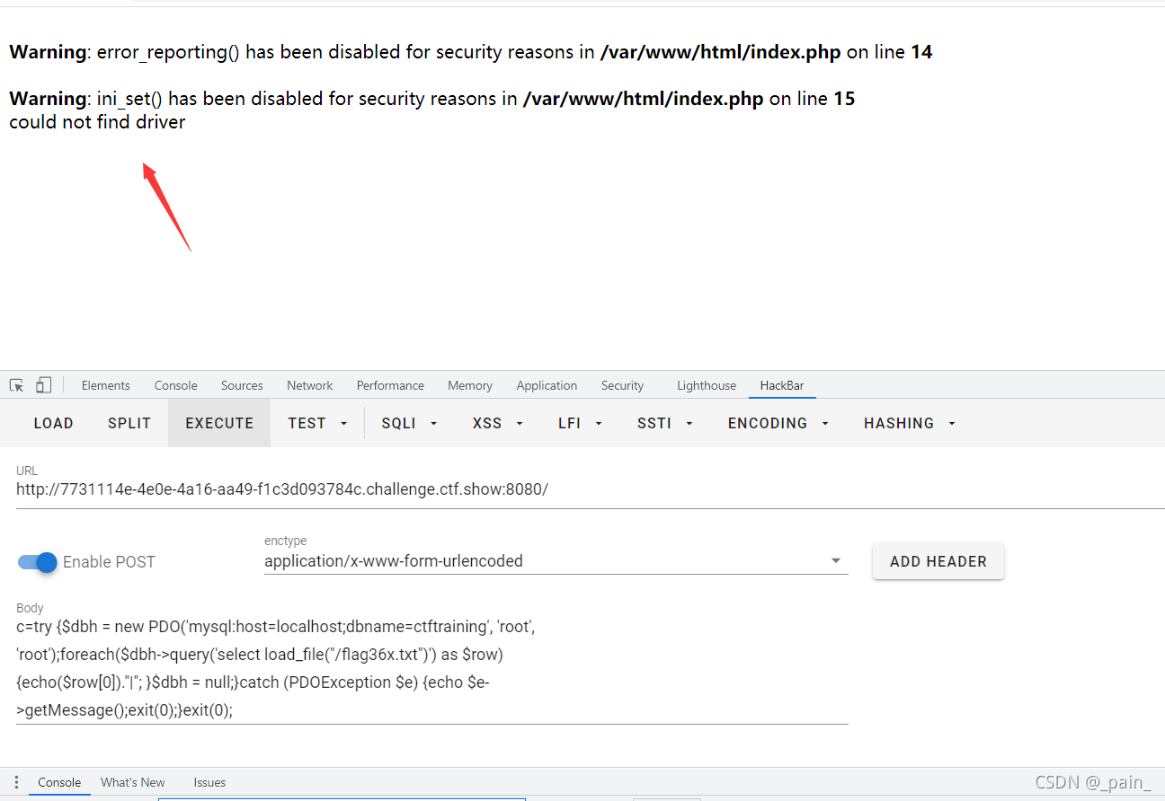The width and height of the screenshot is (1165, 801).
Task: Click the error_reporting() warning line
Action: pyautogui.click(x=471, y=52)
